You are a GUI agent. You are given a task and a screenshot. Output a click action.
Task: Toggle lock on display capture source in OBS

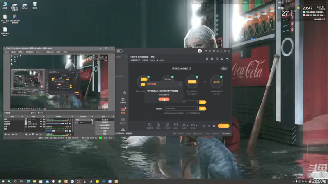coord(44,126)
